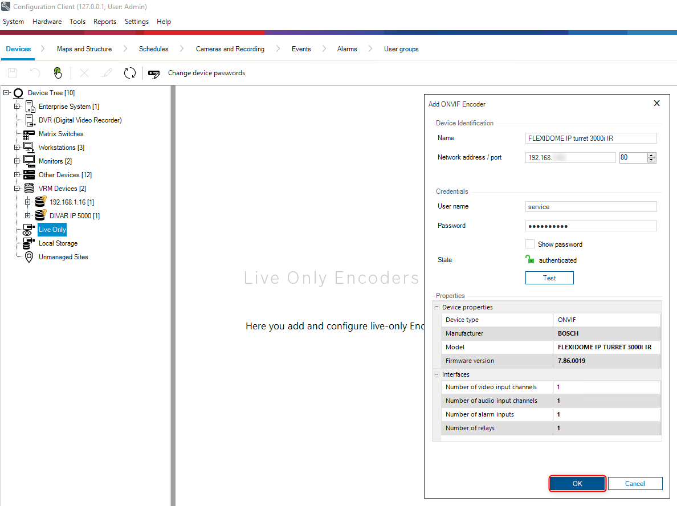Click the green hand activate icon
The image size is (677, 506).
click(58, 73)
